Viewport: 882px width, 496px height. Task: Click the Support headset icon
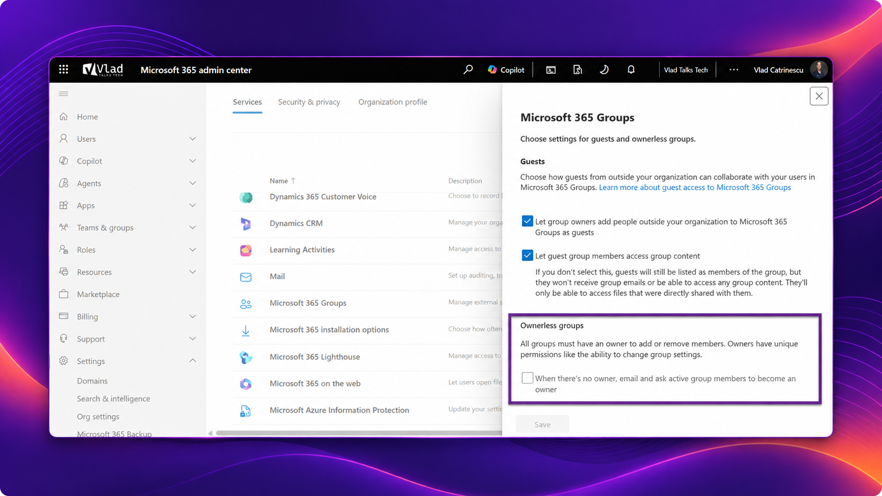(x=64, y=338)
